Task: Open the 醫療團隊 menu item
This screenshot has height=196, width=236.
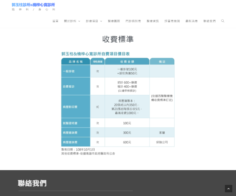Action: coord(114,21)
